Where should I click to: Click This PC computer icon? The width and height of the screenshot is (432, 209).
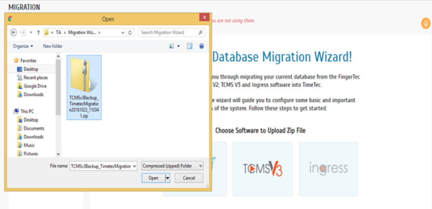point(16,112)
